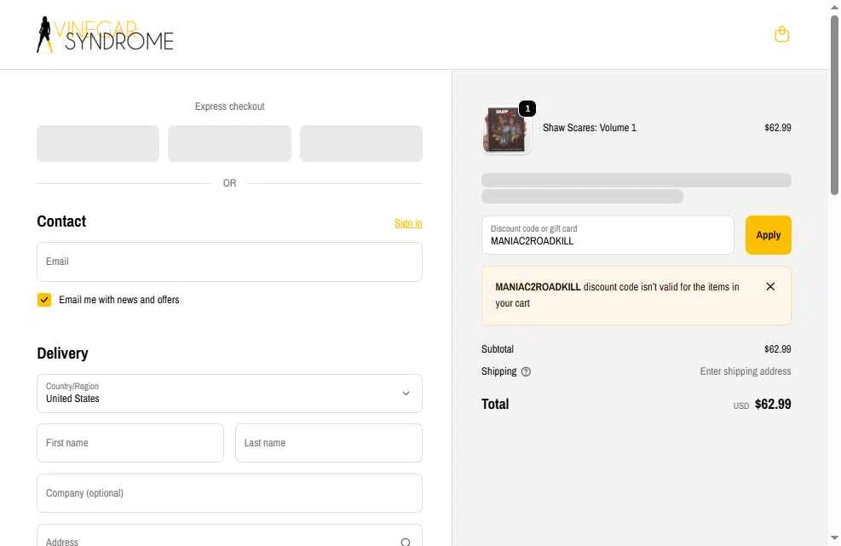Dismiss the invalid discount code message
The width and height of the screenshot is (841, 546).
pyautogui.click(x=770, y=286)
